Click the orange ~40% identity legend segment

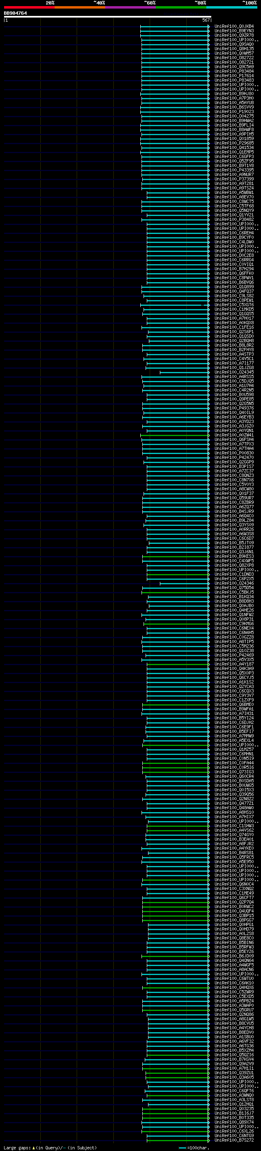80,8
